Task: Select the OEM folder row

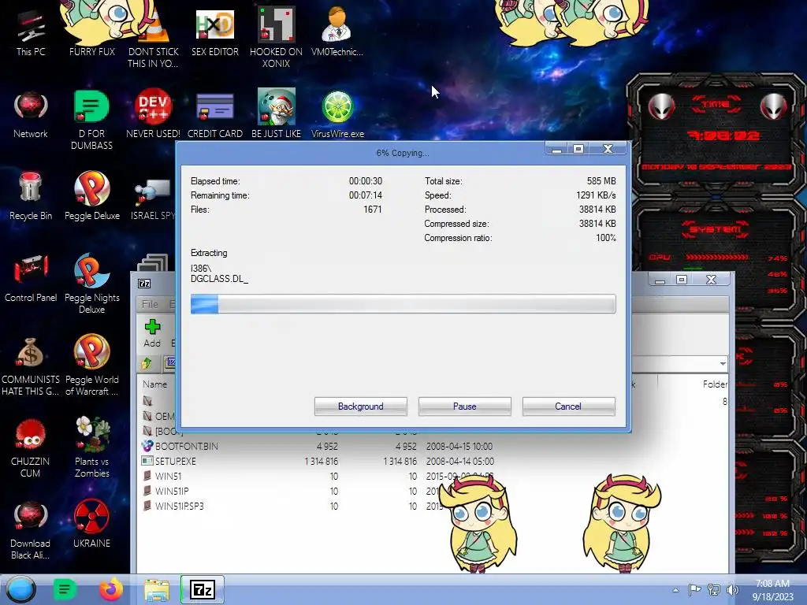Action: [x=159, y=416]
